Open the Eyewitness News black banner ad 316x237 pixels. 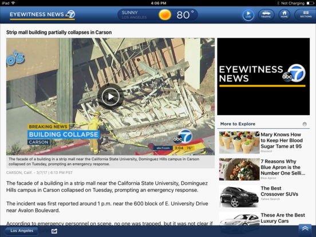pyautogui.click(x=263, y=76)
